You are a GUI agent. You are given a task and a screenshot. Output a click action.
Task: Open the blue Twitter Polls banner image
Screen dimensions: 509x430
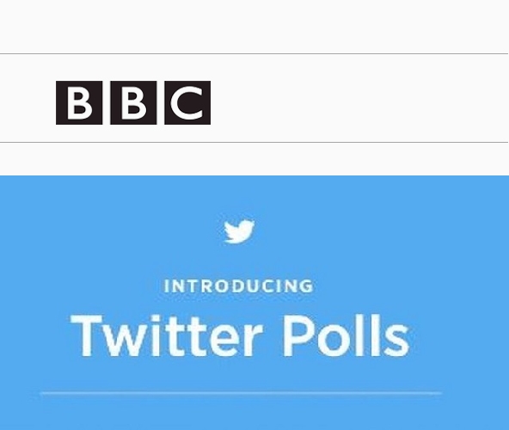click(x=254, y=303)
